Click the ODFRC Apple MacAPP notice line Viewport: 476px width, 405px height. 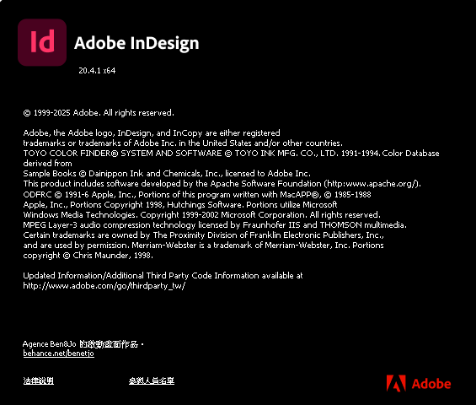(197, 195)
